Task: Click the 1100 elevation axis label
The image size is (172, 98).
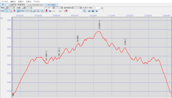Action: (9, 91)
